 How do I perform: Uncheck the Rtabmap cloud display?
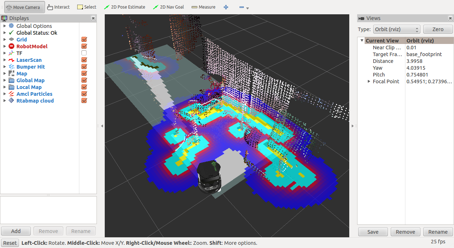(x=84, y=101)
